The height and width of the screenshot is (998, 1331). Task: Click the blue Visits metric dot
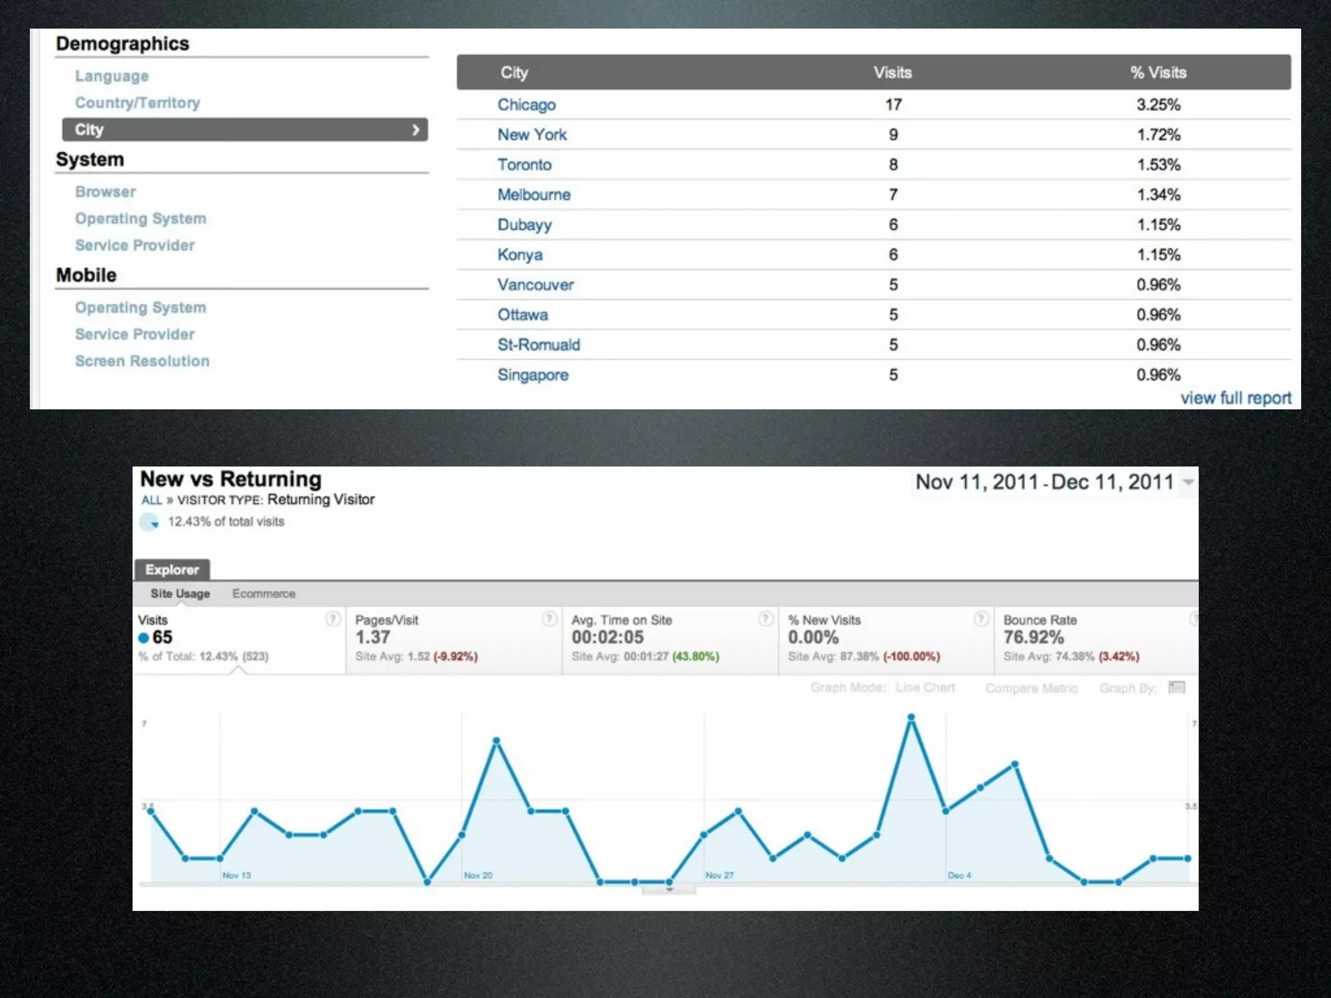[144, 638]
